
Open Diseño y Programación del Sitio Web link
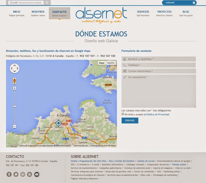point(88,161)
